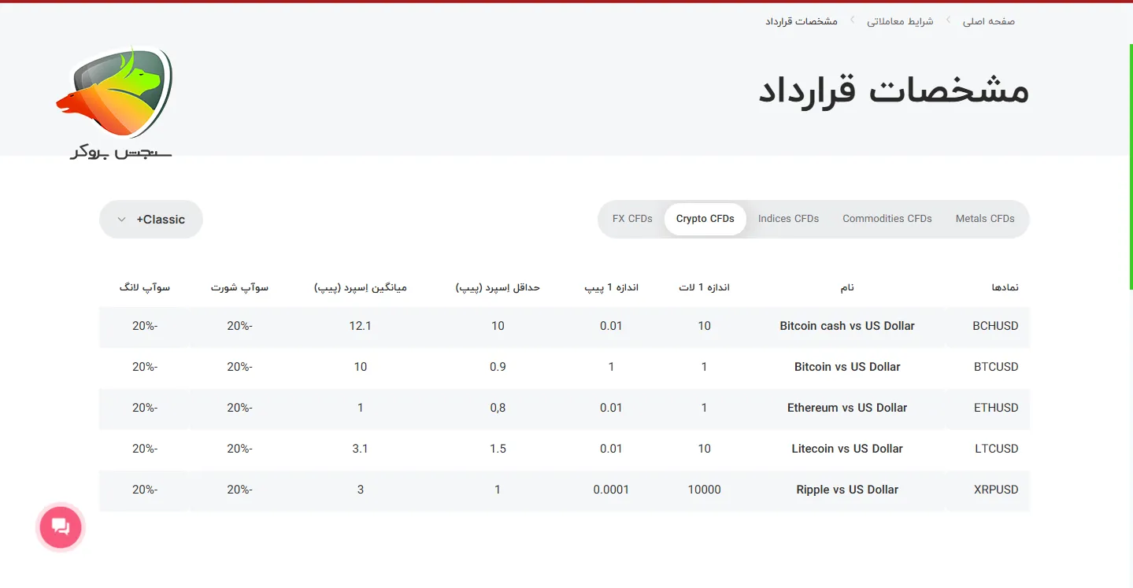Select the BCHUSD symbol text
This screenshot has width=1133, height=588.
[995, 325]
